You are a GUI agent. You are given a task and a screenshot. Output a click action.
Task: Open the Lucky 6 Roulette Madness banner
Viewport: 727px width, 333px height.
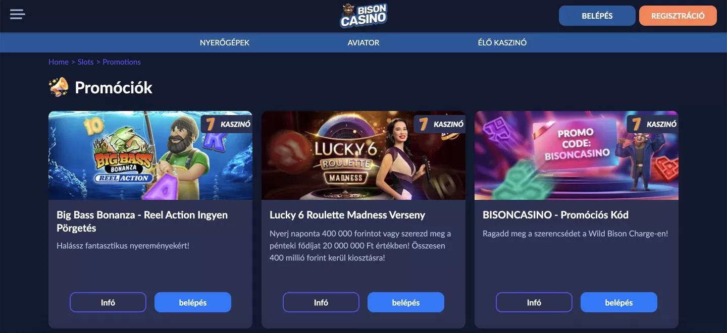(x=363, y=155)
